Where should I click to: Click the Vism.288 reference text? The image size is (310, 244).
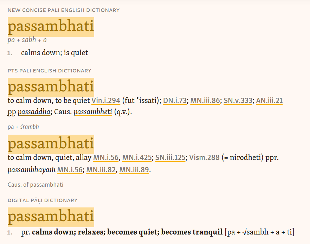(x=204, y=158)
